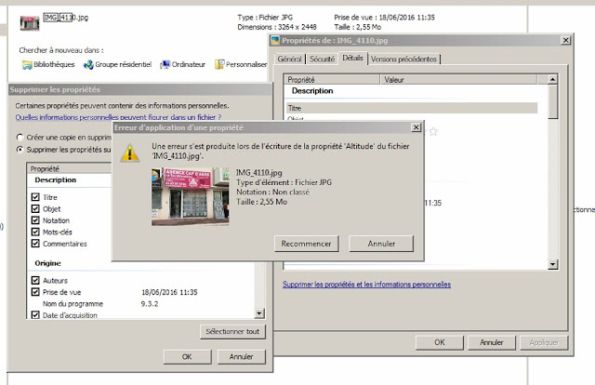Viewport: 595px width, 385px height.
Task: Select the IMG_4110.jpg file thumbnail in the list
Action: [30, 22]
